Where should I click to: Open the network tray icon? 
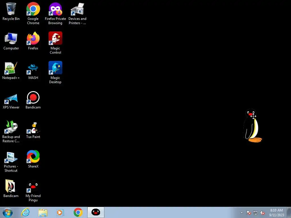tap(255, 213)
